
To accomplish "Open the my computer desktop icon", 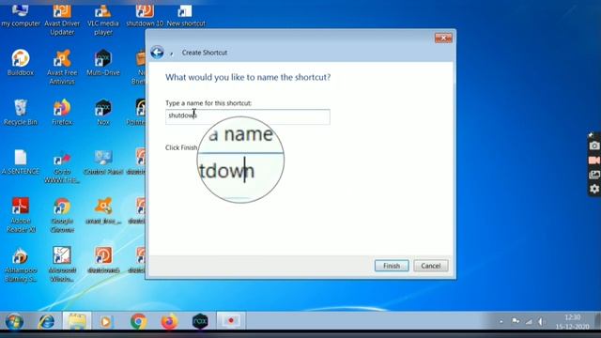I will [21, 15].
